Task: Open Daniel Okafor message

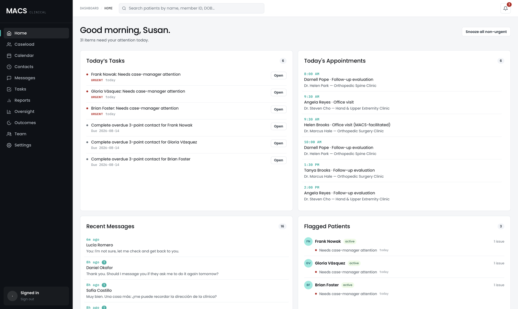Action: pyautogui.click(x=186, y=268)
